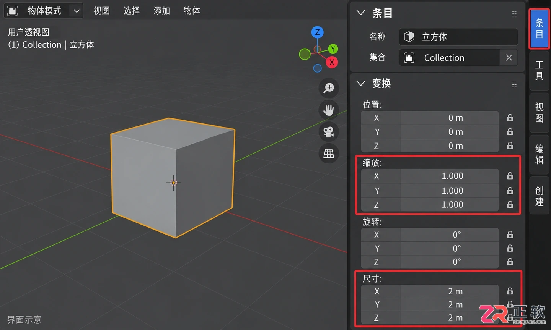Select the cube in the 3D viewport
This screenshot has width=551, height=330.
(172, 178)
